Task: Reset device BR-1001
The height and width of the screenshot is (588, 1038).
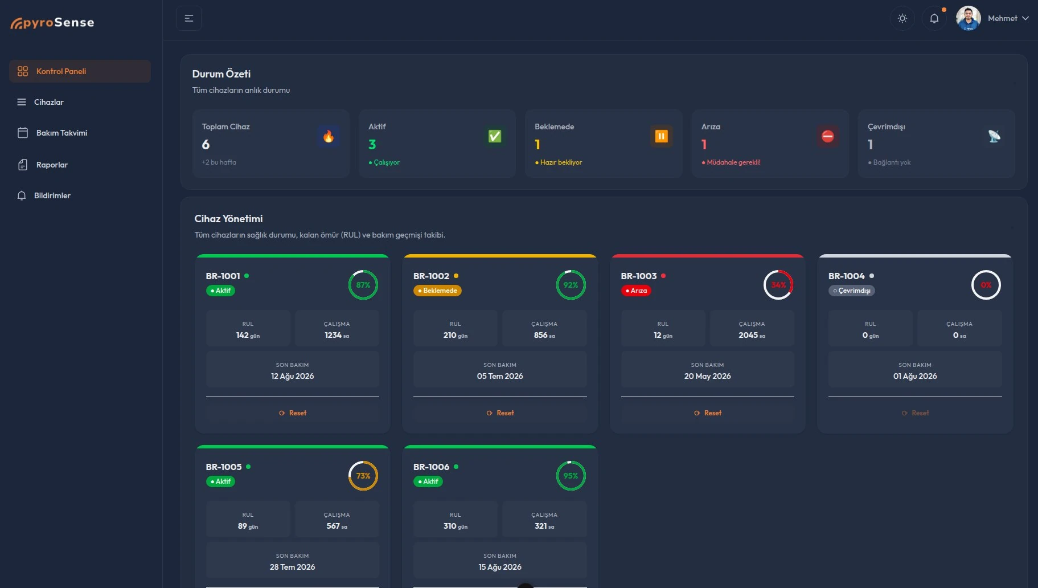Action: pos(293,413)
